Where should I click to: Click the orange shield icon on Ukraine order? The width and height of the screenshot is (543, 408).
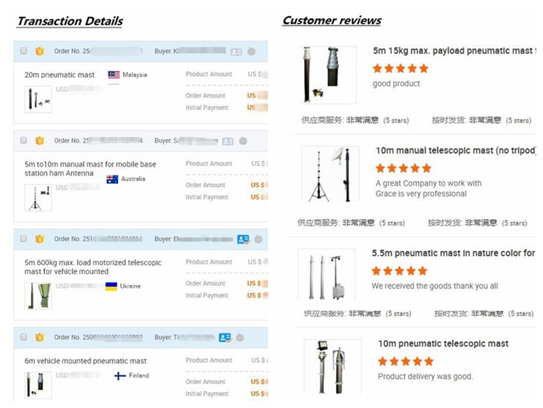pos(39,239)
